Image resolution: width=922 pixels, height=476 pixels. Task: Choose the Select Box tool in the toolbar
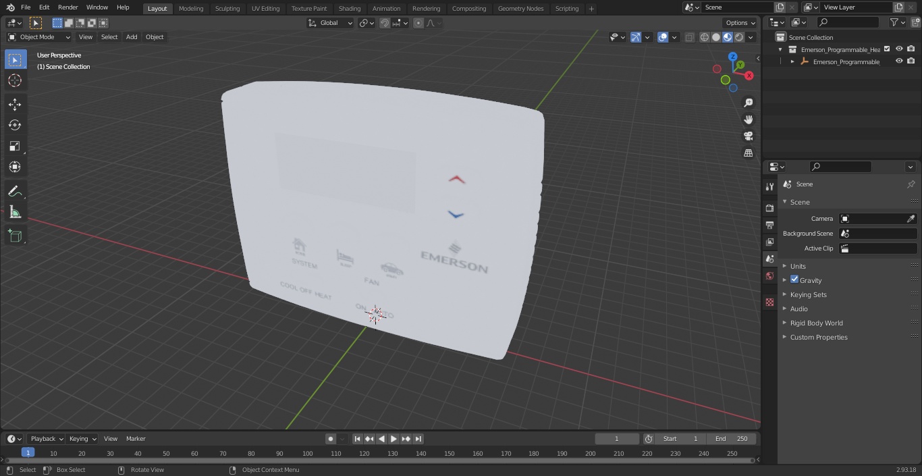click(x=15, y=59)
